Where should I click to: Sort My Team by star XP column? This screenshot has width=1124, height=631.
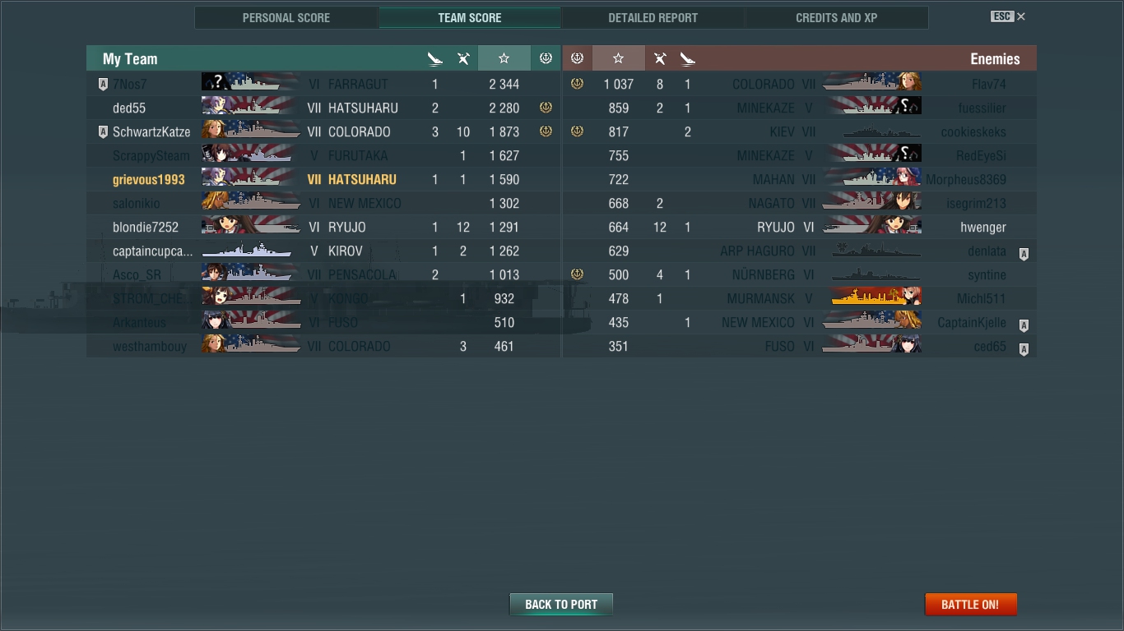click(x=504, y=58)
